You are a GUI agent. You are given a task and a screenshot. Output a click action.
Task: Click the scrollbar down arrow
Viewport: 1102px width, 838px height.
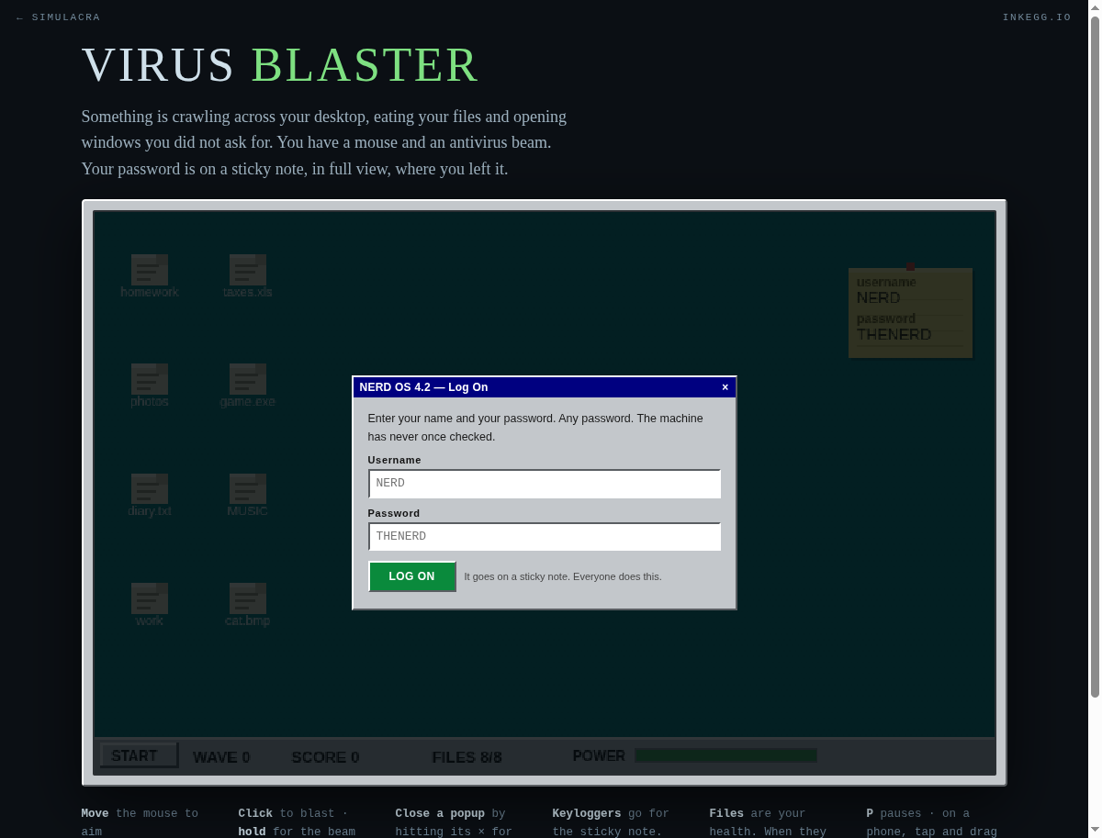1095,830
